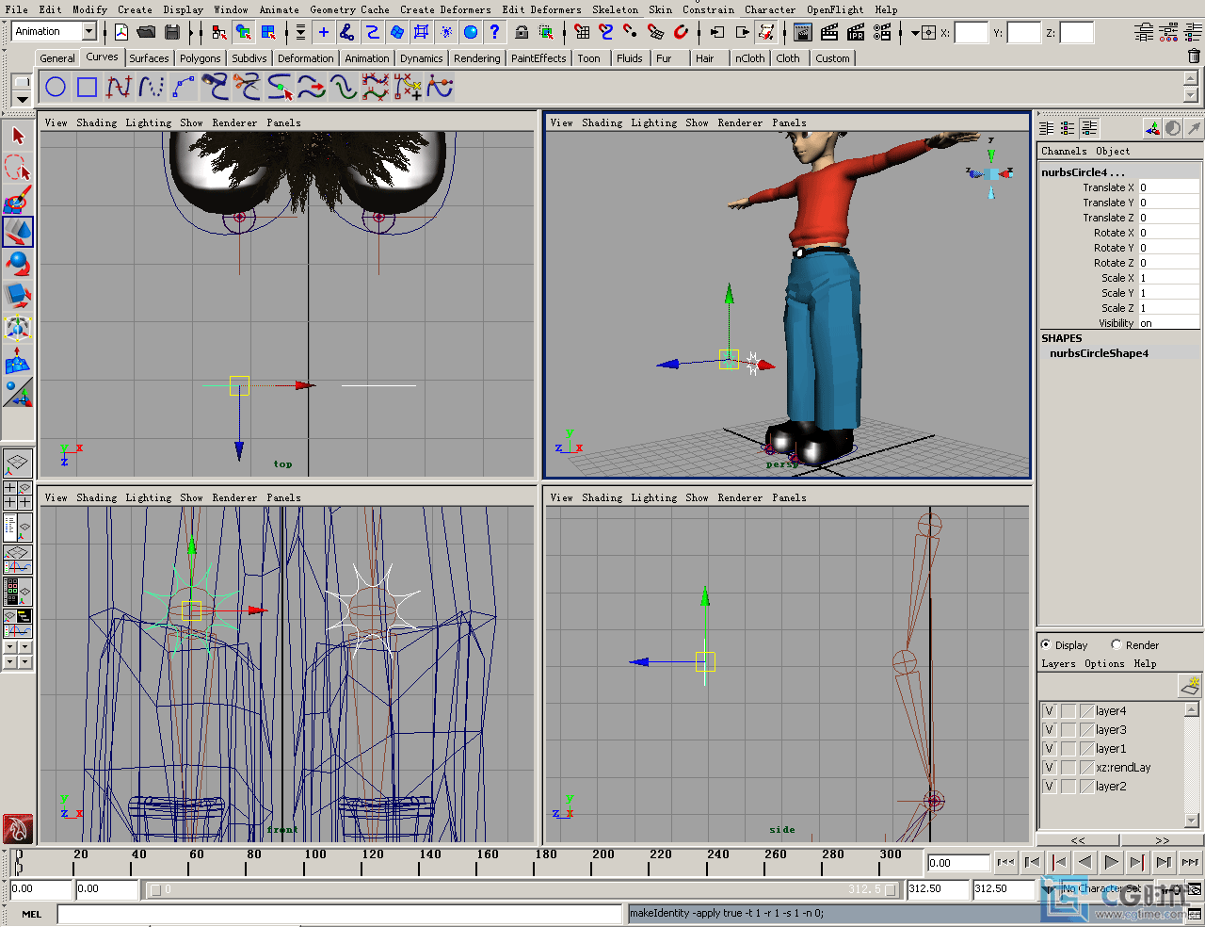Viewport: 1205px width, 927px height.
Task: Click the layer list scrollbar down arrow
Action: tap(1192, 821)
